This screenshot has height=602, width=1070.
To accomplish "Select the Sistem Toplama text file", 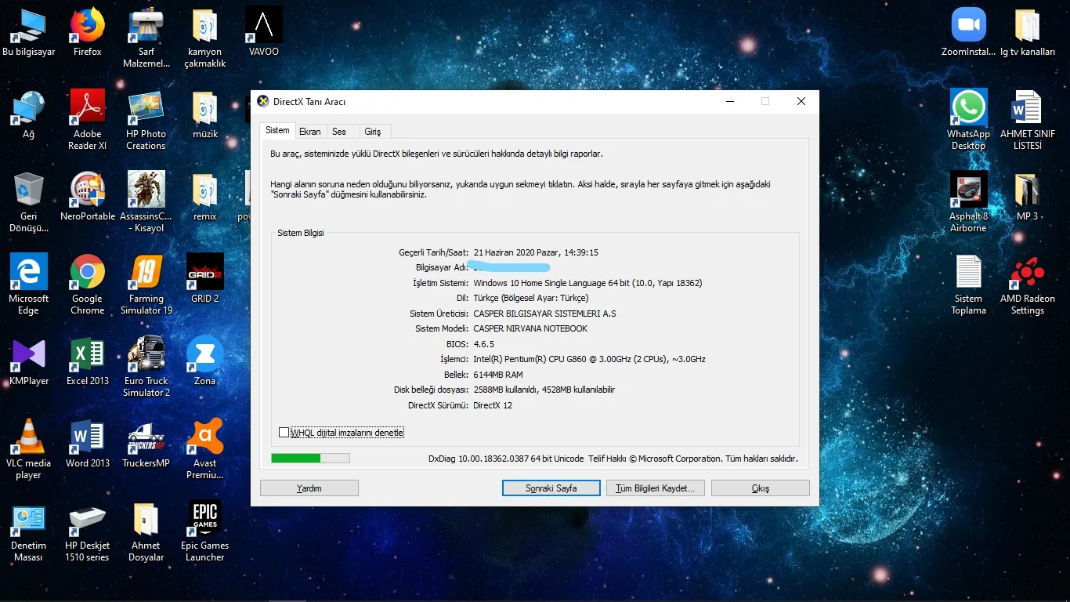I will click(x=969, y=286).
